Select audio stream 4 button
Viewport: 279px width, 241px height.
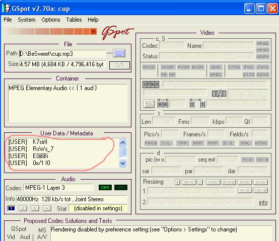click(x=47, y=208)
